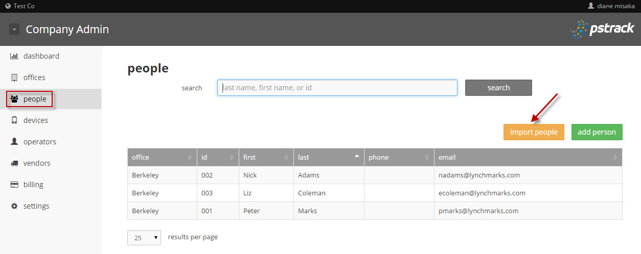Click the devices phone icon in sidebar
Screen dimensions: 641x254
coord(14,120)
